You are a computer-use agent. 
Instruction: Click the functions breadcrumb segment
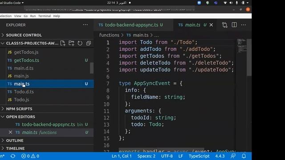coord(109,35)
